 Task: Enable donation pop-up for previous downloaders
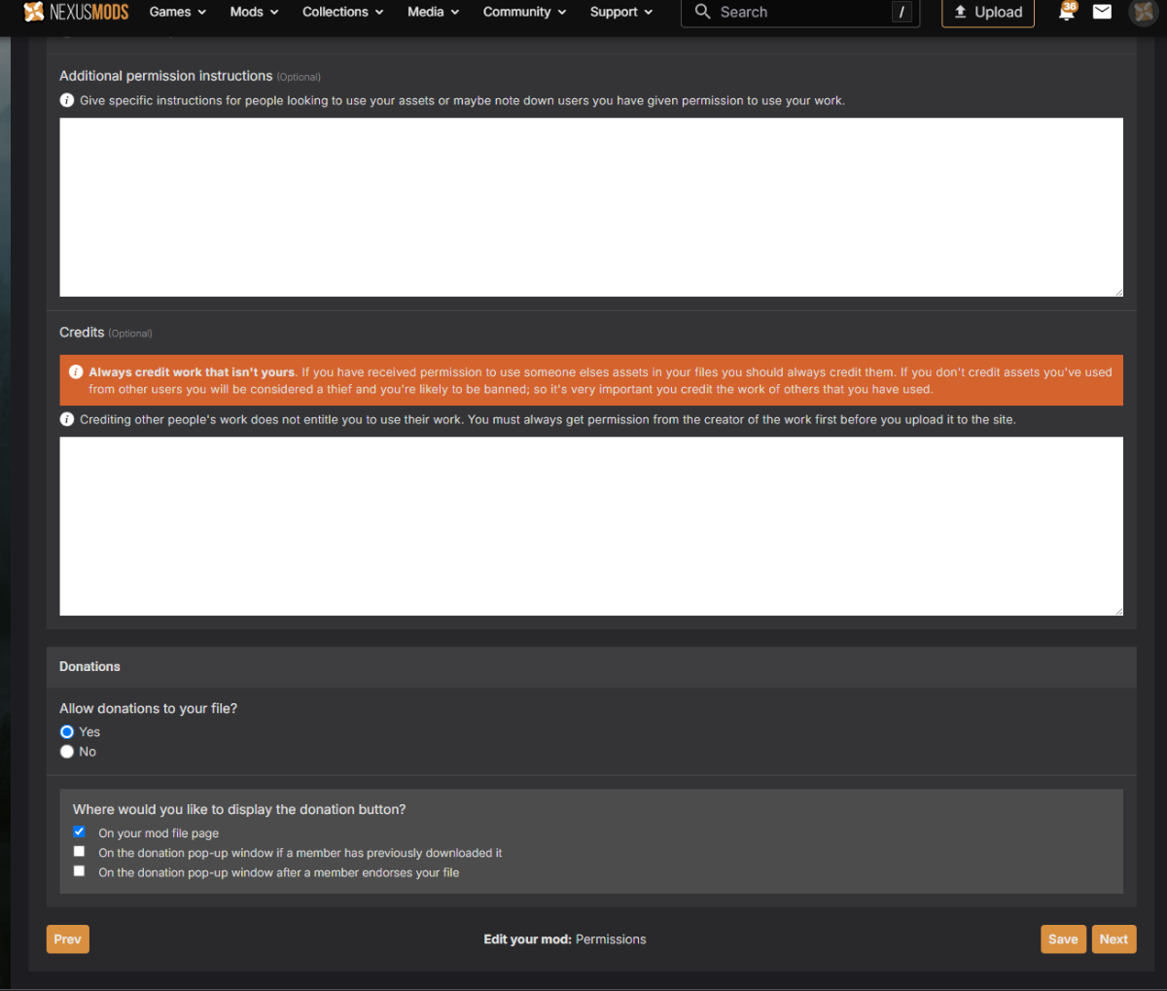79,852
